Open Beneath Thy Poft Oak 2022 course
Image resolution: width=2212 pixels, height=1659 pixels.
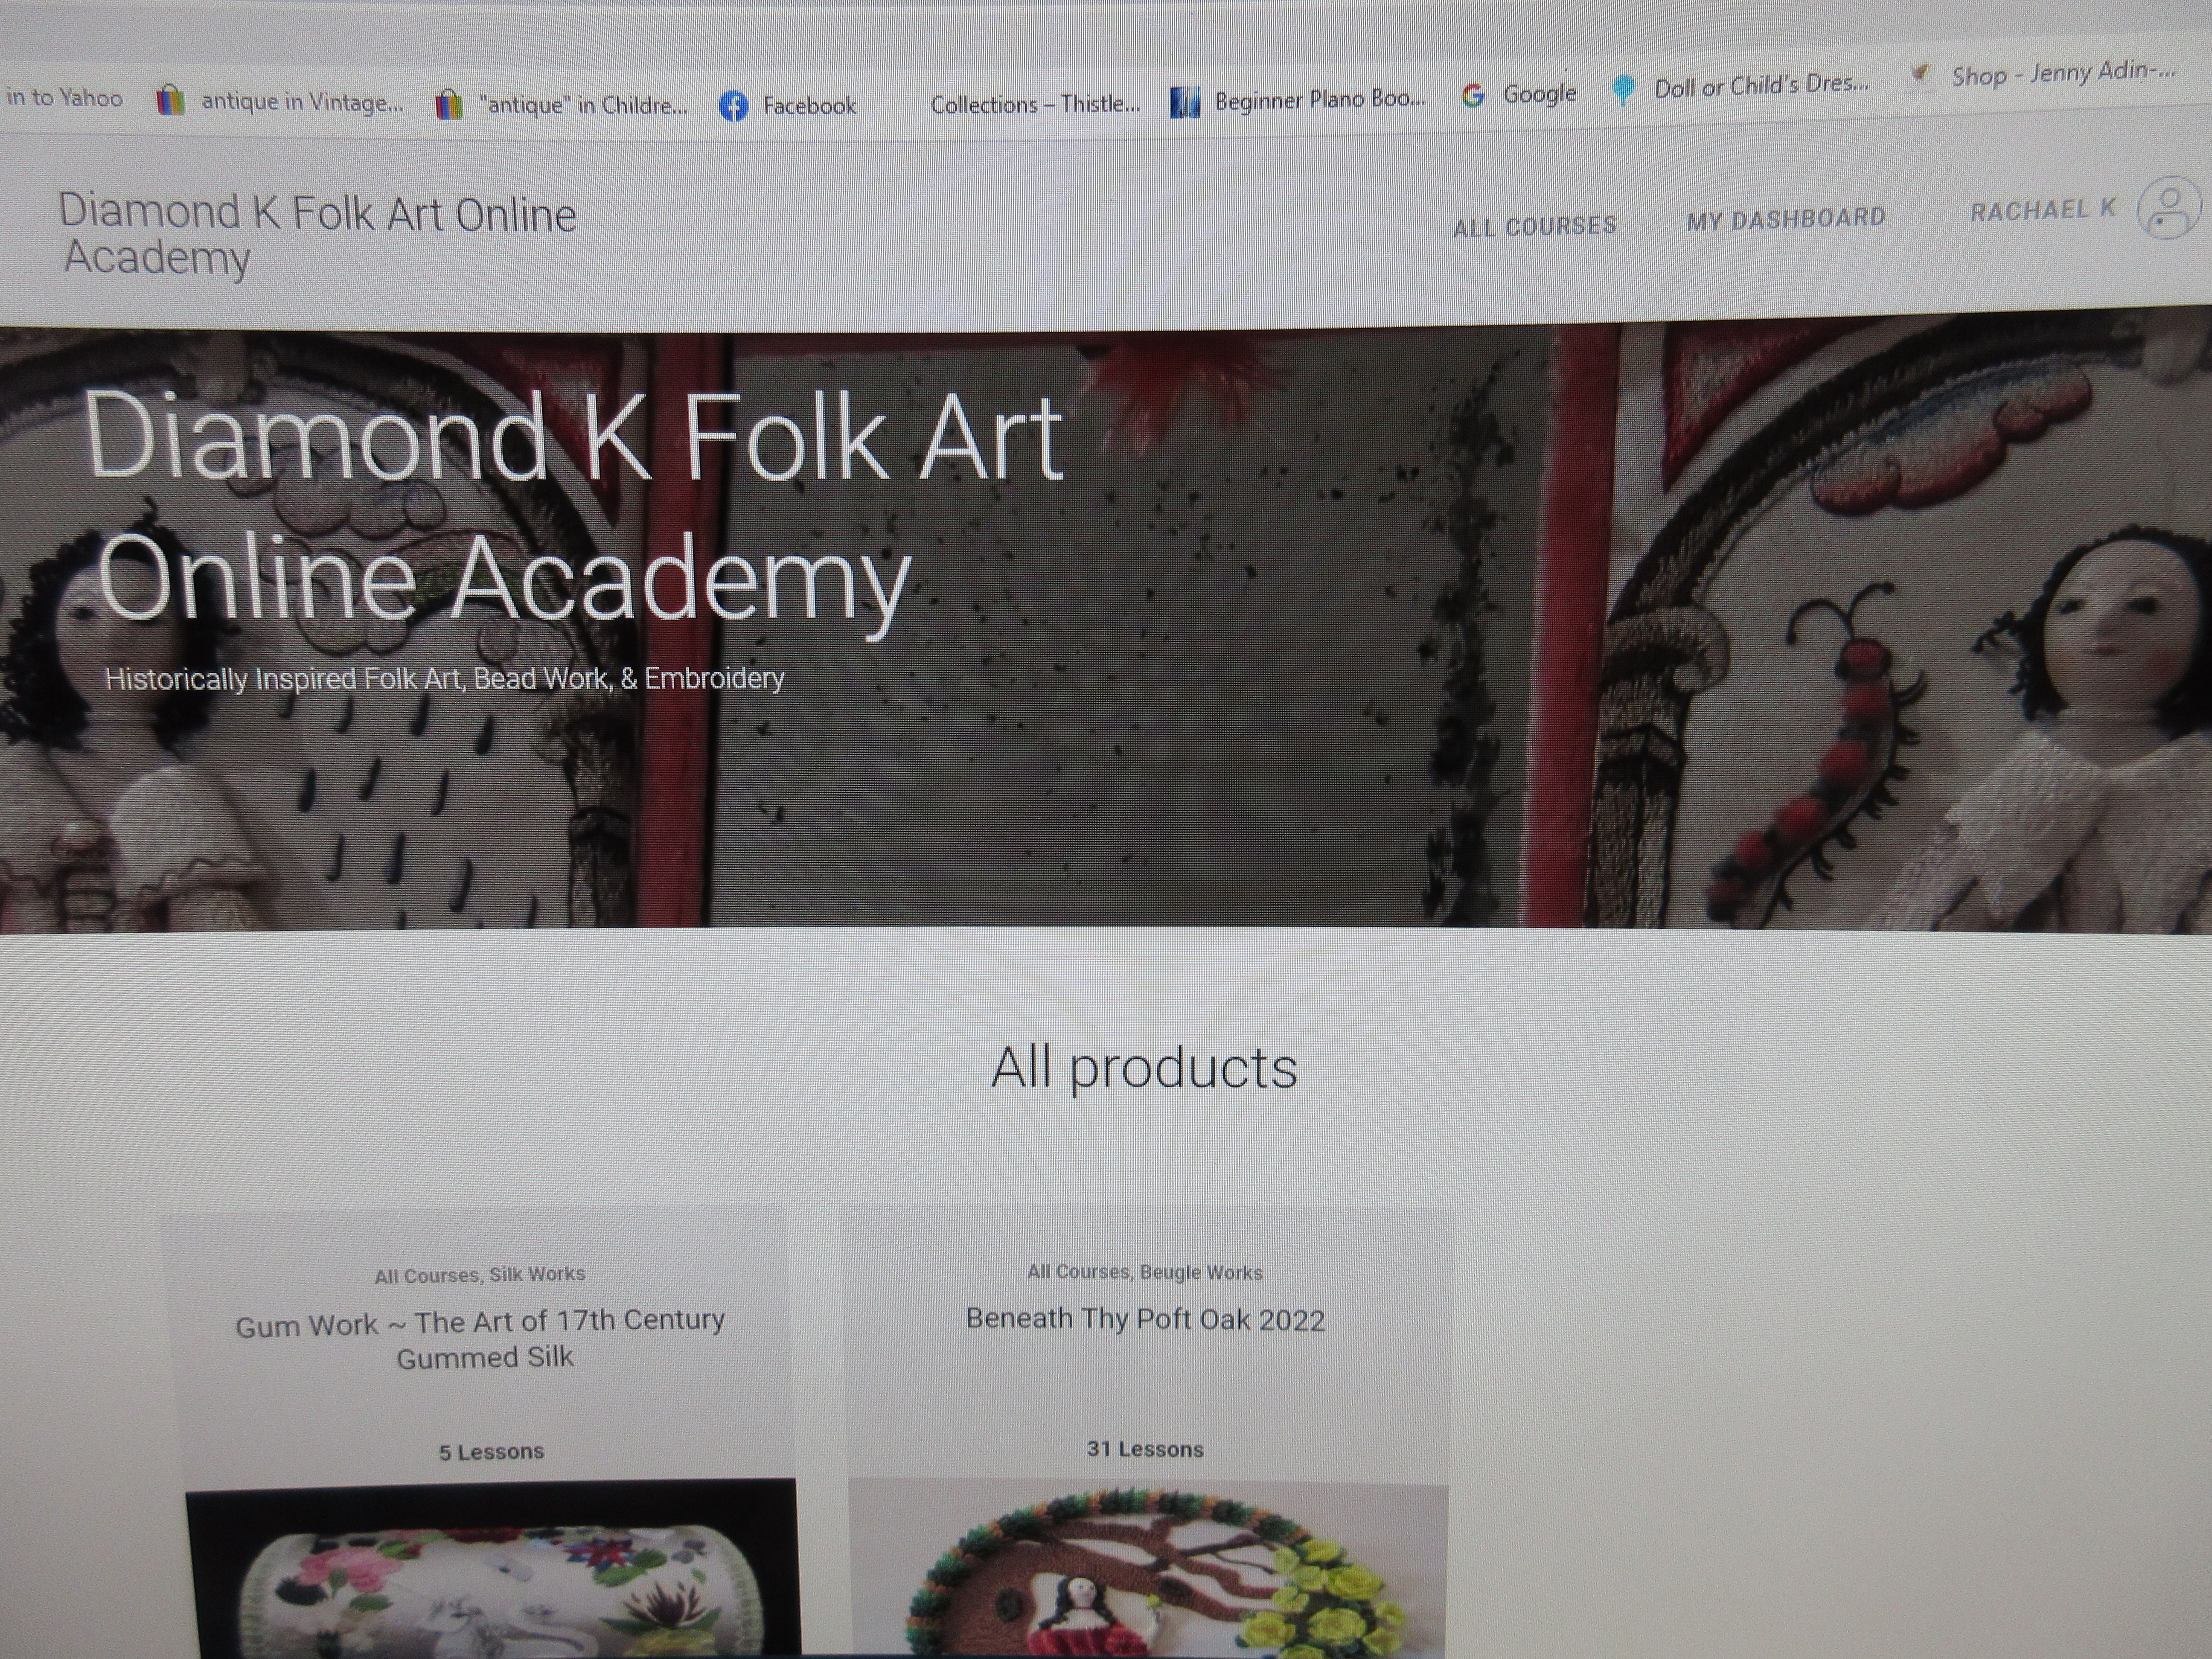[1145, 1320]
